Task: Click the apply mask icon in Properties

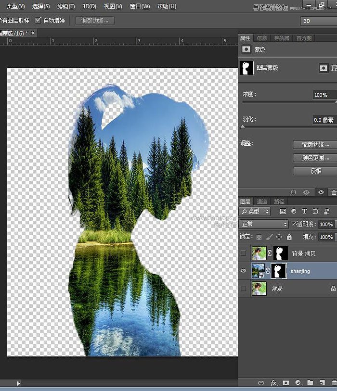Action: click(306, 192)
